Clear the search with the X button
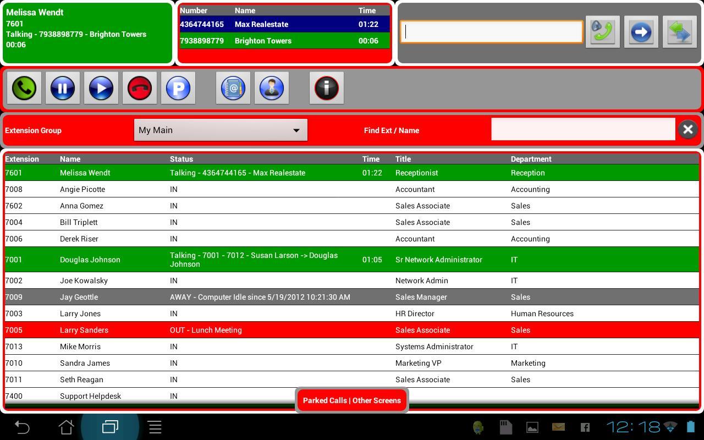The image size is (704, 440). coord(687,129)
